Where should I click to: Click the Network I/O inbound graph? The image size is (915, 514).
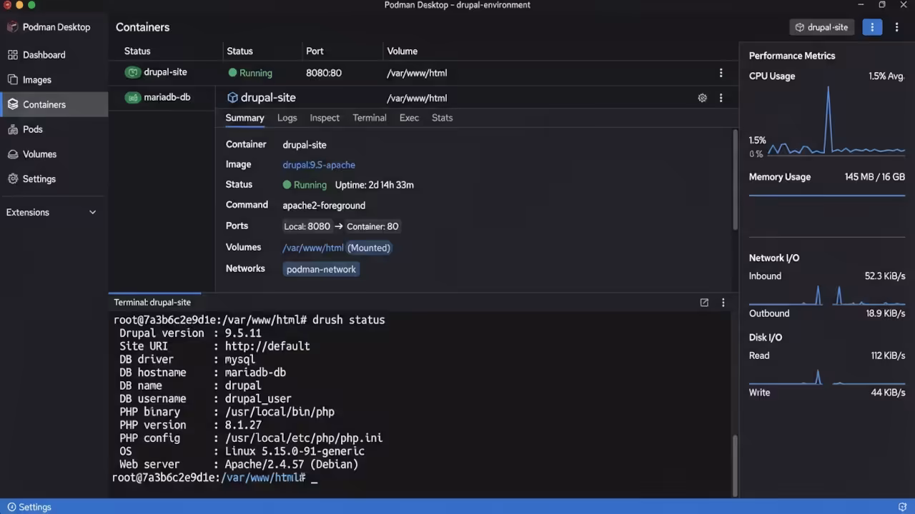827,295
